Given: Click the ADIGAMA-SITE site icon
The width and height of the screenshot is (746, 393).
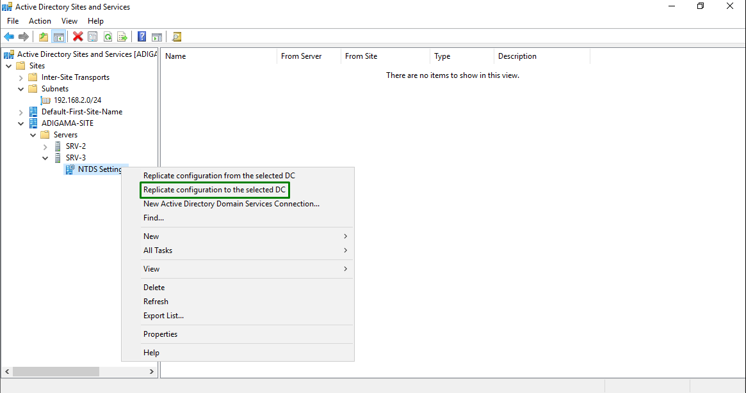Looking at the screenshot, I should click(33, 123).
